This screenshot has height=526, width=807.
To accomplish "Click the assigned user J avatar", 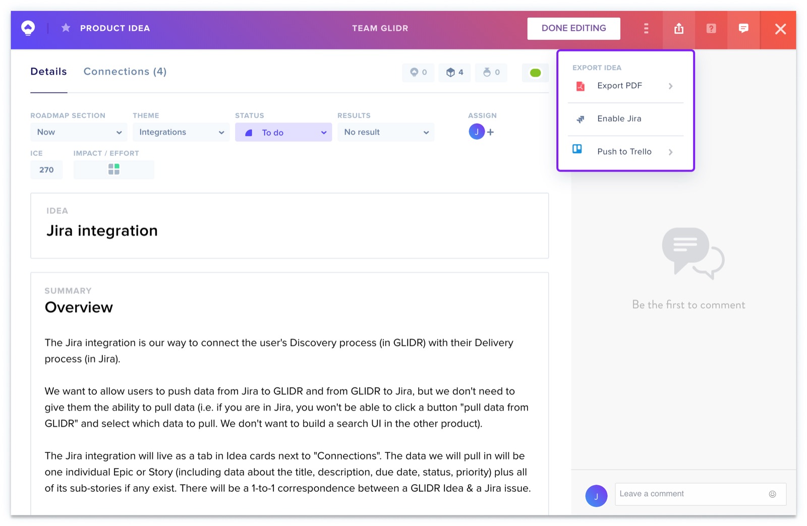I will [x=477, y=132].
